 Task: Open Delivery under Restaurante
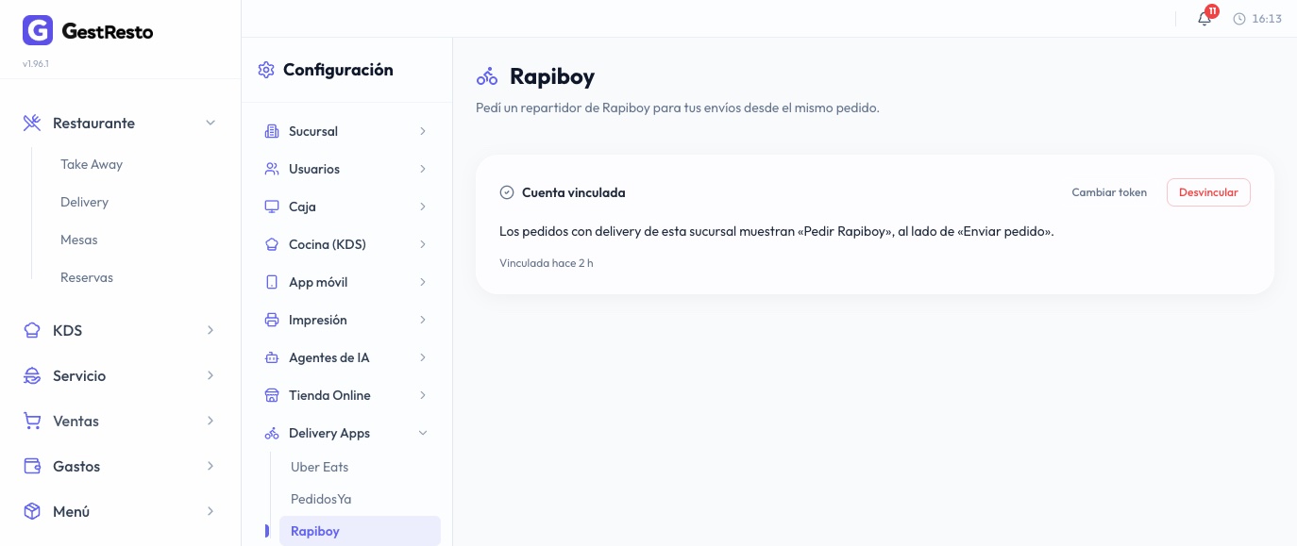(84, 202)
